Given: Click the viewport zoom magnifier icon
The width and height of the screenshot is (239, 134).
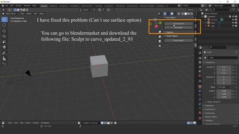Looking at the screenshot, I should [x=159, y=32].
